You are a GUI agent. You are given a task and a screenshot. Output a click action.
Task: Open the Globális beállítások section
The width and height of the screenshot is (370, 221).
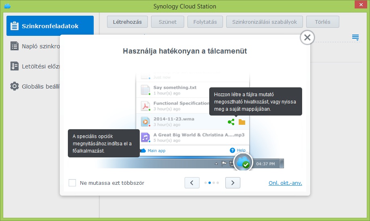pos(35,87)
